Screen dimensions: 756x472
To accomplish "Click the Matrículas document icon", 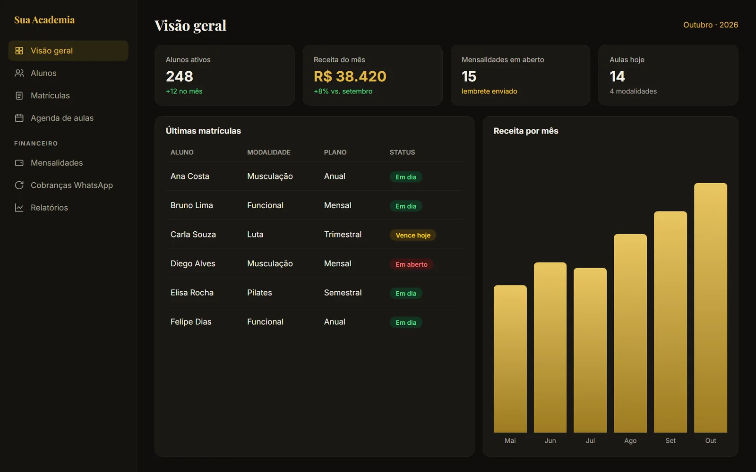I will 19,95.
